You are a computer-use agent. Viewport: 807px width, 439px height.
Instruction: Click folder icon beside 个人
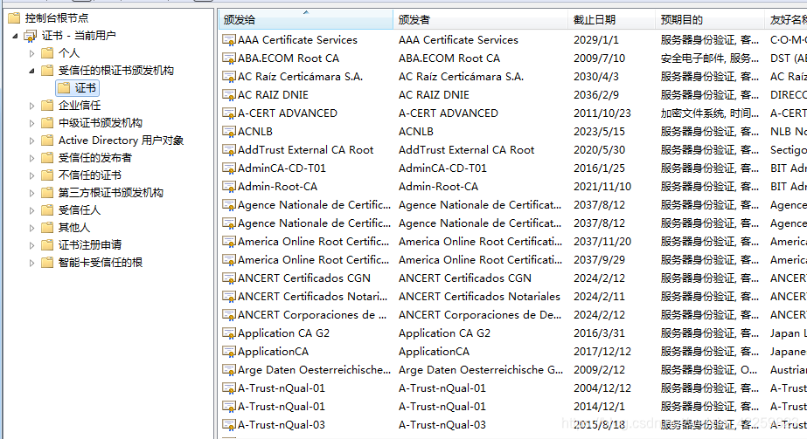[47, 53]
